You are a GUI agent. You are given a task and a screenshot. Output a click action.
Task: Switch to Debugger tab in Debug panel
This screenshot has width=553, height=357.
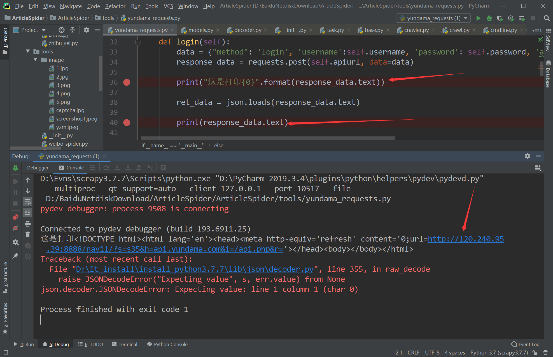tap(38, 167)
